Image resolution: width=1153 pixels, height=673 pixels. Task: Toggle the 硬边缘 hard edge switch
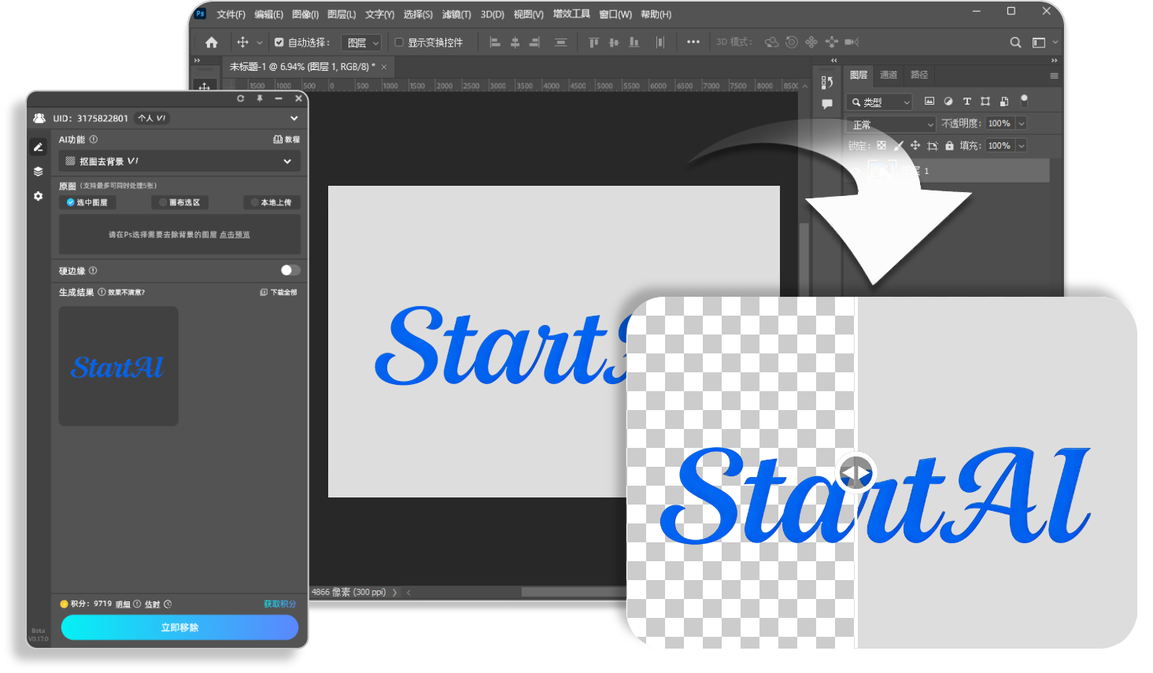point(290,270)
